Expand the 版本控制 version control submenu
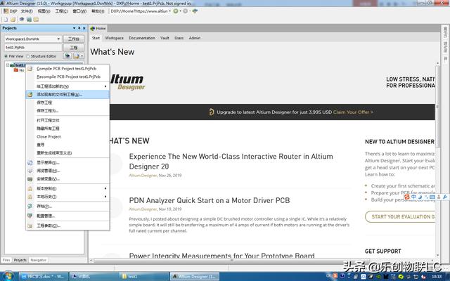Screen dimensions: 450x281 coord(67,188)
